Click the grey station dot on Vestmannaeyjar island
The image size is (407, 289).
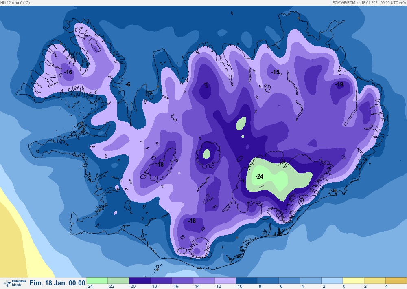coord(157,269)
